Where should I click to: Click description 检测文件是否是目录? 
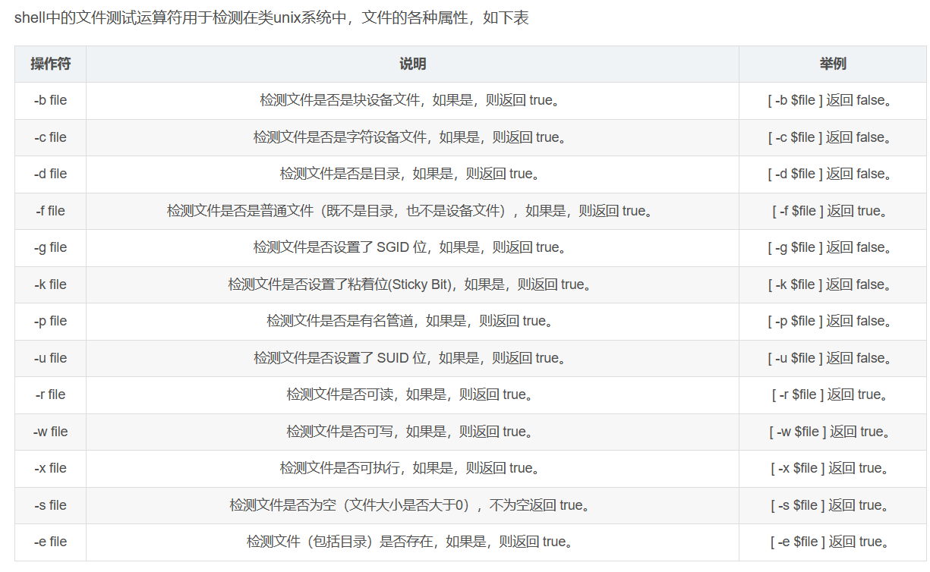coord(412,174)
